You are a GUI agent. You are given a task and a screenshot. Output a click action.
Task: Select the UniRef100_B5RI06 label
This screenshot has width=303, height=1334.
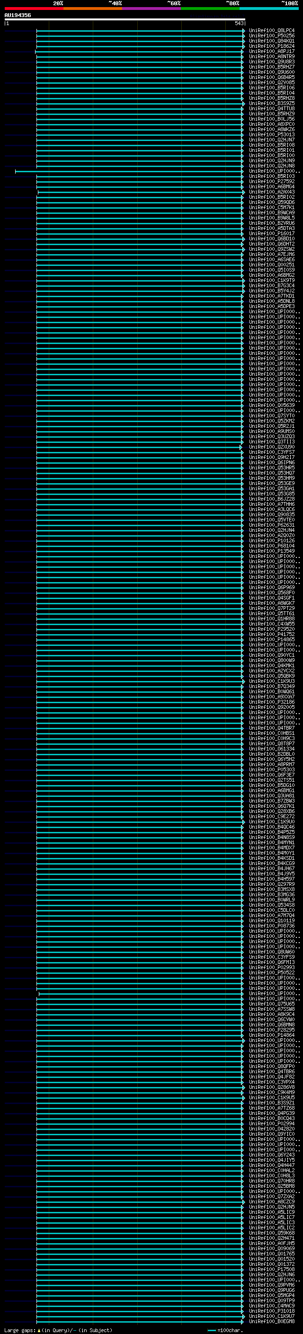pyautogui.click(x=271, y=88)
